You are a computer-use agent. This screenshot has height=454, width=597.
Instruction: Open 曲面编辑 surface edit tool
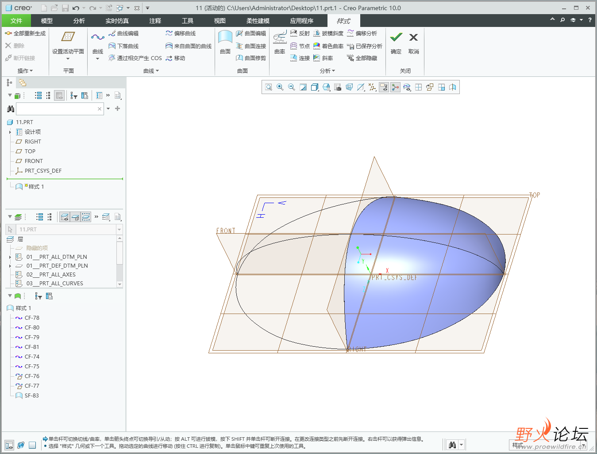tap(251, 33)
